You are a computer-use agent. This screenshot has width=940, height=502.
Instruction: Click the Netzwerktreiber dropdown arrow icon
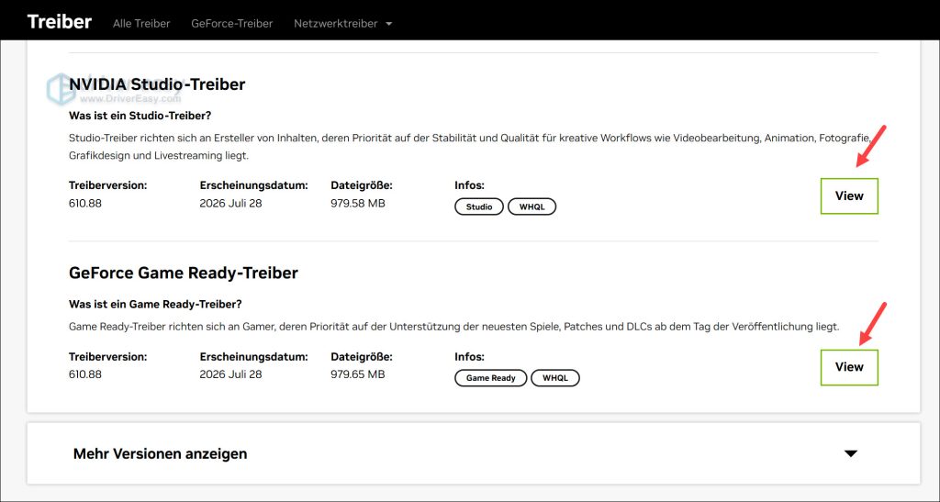click(x=388, y=24)
